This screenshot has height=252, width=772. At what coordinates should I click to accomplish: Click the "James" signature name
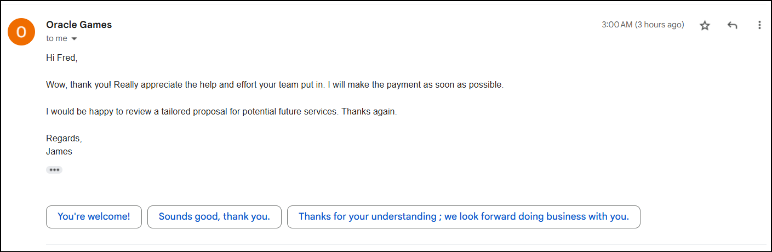59,151
